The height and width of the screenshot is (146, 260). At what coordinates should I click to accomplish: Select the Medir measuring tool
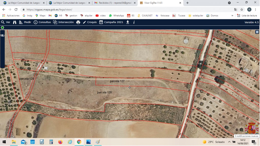click(25, 22)
